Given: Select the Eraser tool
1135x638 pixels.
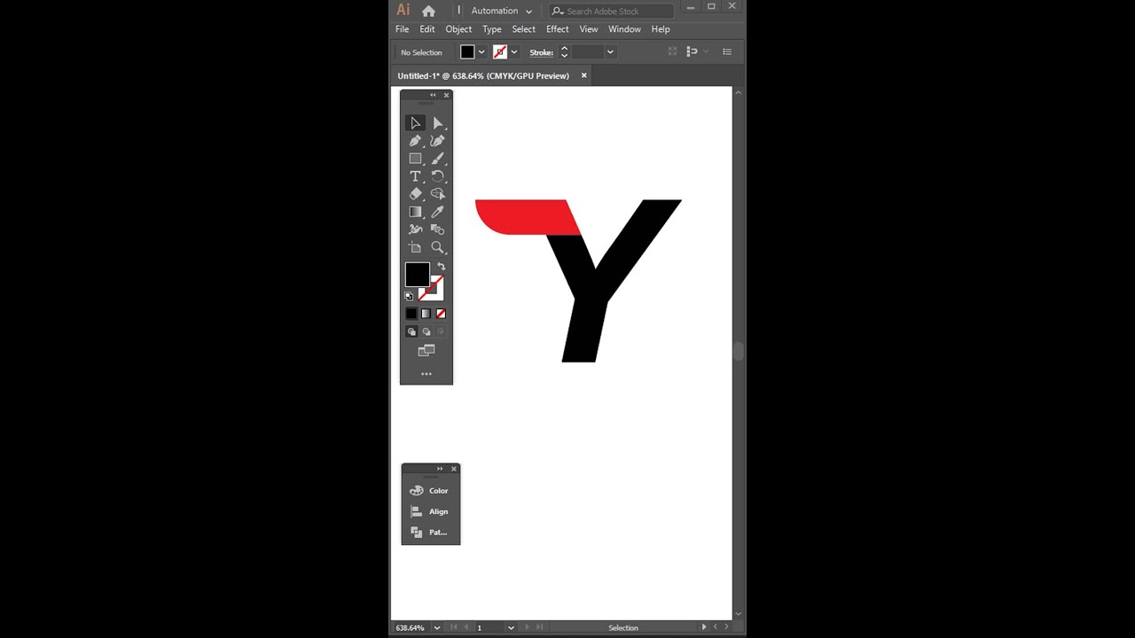Looking at the screenshot, I should [x=415, y=194].
